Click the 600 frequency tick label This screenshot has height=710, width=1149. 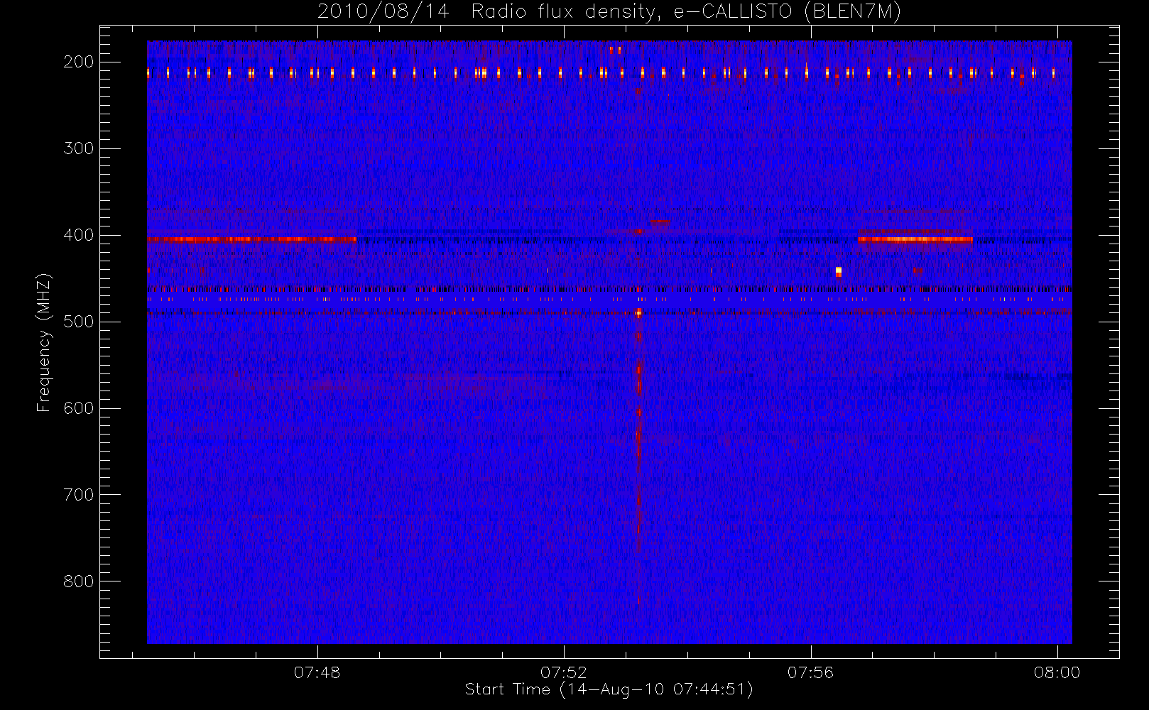click(79, 408)
